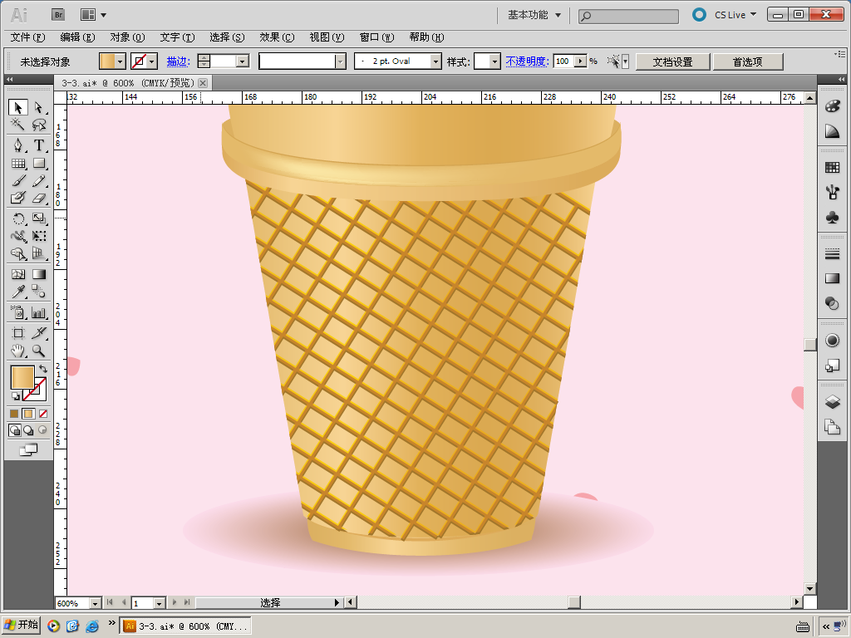Click the Fill color box in toolbox
Viewport: 851px width, 638px height.
[22, 378]
